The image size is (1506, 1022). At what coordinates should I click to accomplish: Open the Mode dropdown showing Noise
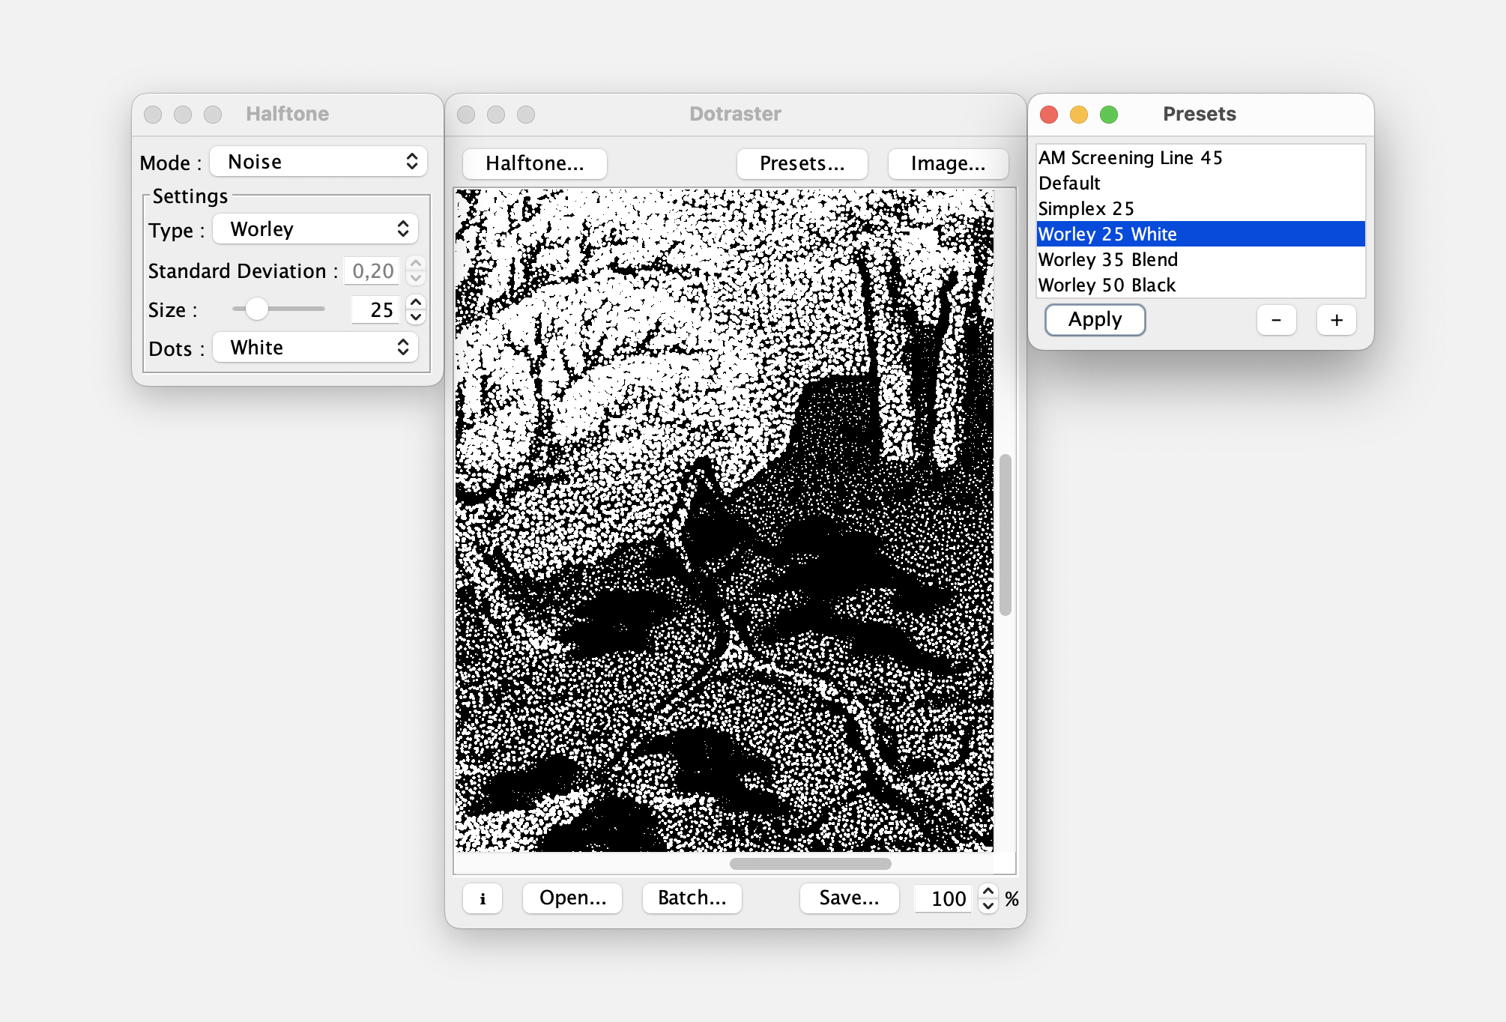coord(318,162)
